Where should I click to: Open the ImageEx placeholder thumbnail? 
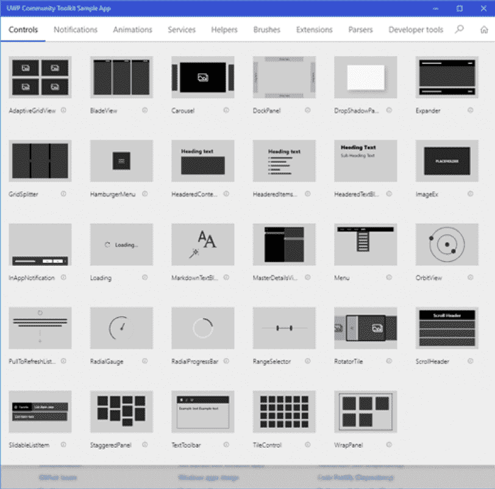[447, 161]
